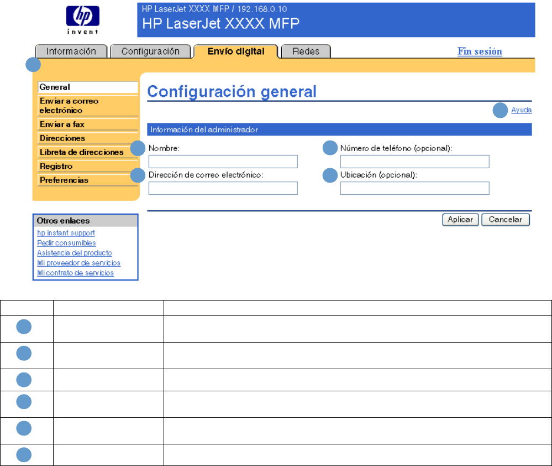Open Enviar a fax menu item

[88, 125]
